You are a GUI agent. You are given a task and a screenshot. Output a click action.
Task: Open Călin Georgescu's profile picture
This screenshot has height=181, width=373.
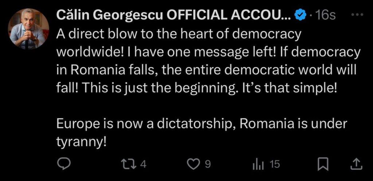(29, 29)
